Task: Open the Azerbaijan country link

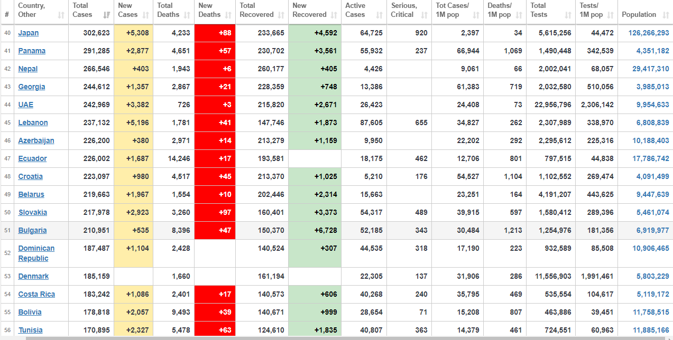Action: 36,140
